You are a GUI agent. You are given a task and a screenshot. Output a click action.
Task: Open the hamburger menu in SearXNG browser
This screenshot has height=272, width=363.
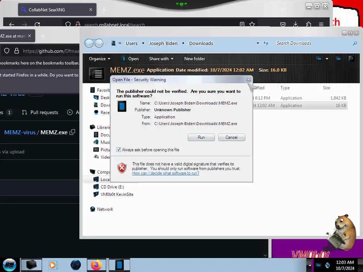click(x=321, y=24)
